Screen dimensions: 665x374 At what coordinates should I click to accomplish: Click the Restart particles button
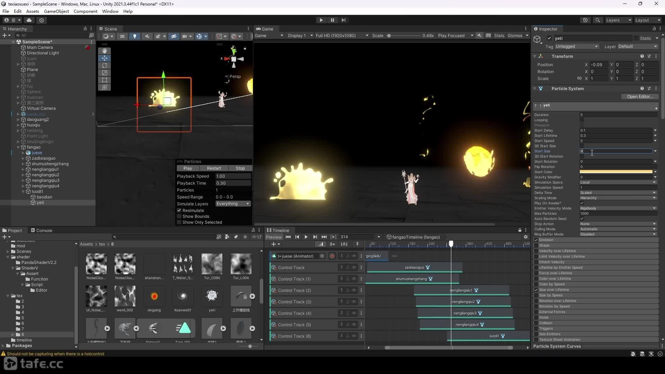tap(214, 168)
